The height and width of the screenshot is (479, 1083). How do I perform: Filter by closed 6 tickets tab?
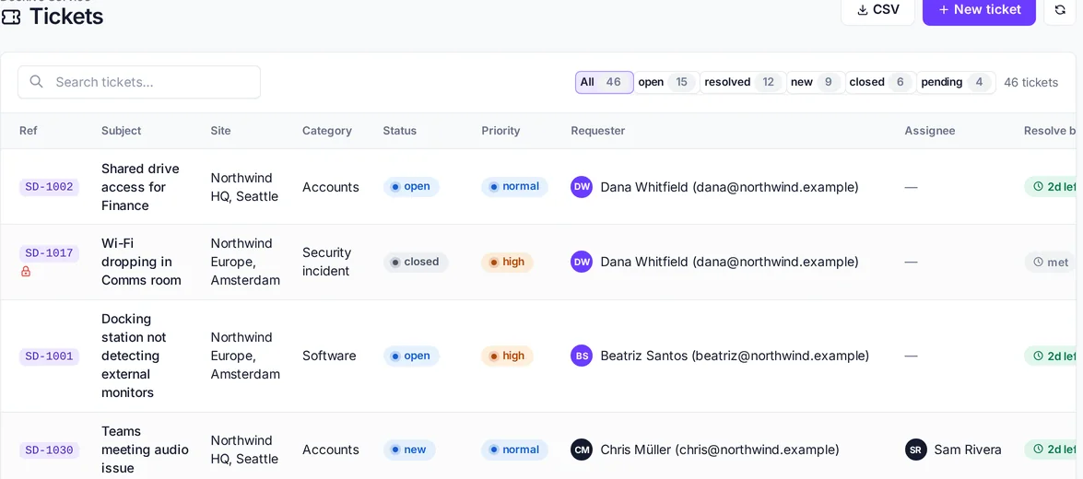[x=881, y=82]
